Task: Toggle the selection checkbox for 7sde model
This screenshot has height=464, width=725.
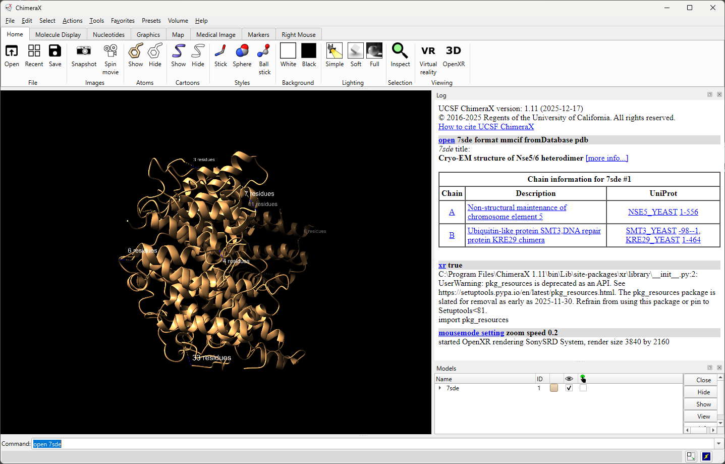Action: pos(583,388)
